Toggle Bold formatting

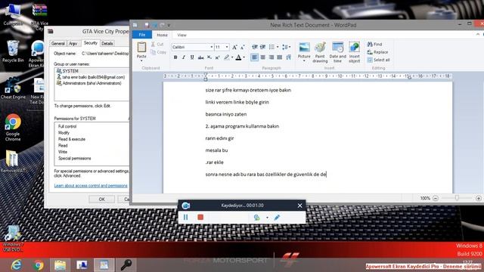pyautogui.click(x=175, y=57)
